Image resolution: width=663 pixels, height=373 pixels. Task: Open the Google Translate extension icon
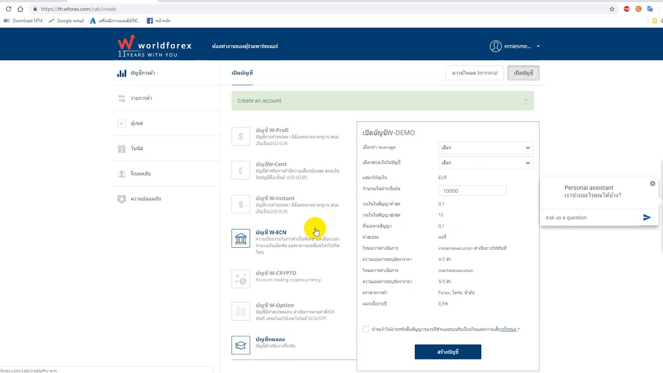click(650, 9)
